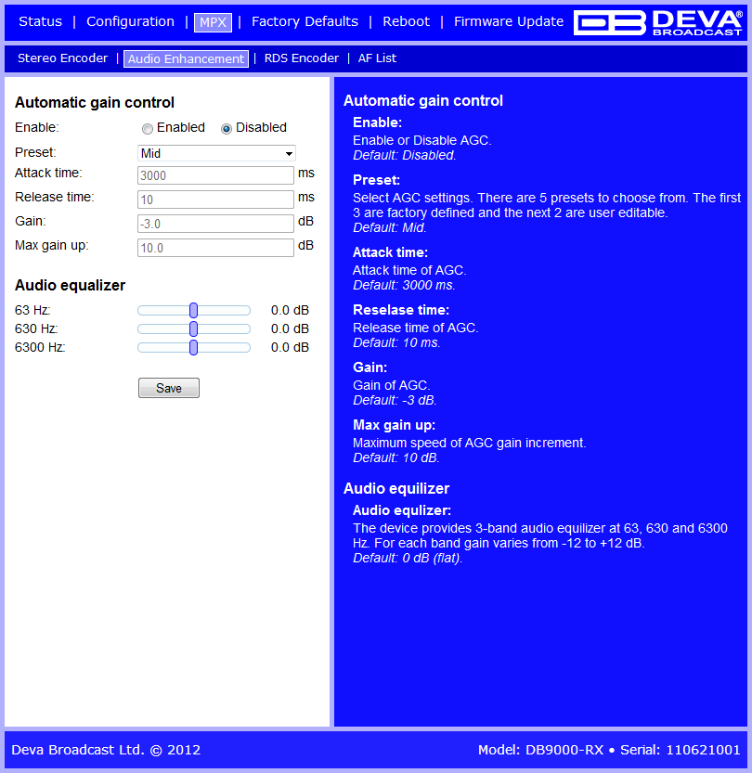Go to the Configuration page
752x773 pixels.
[x=130, y=21]
